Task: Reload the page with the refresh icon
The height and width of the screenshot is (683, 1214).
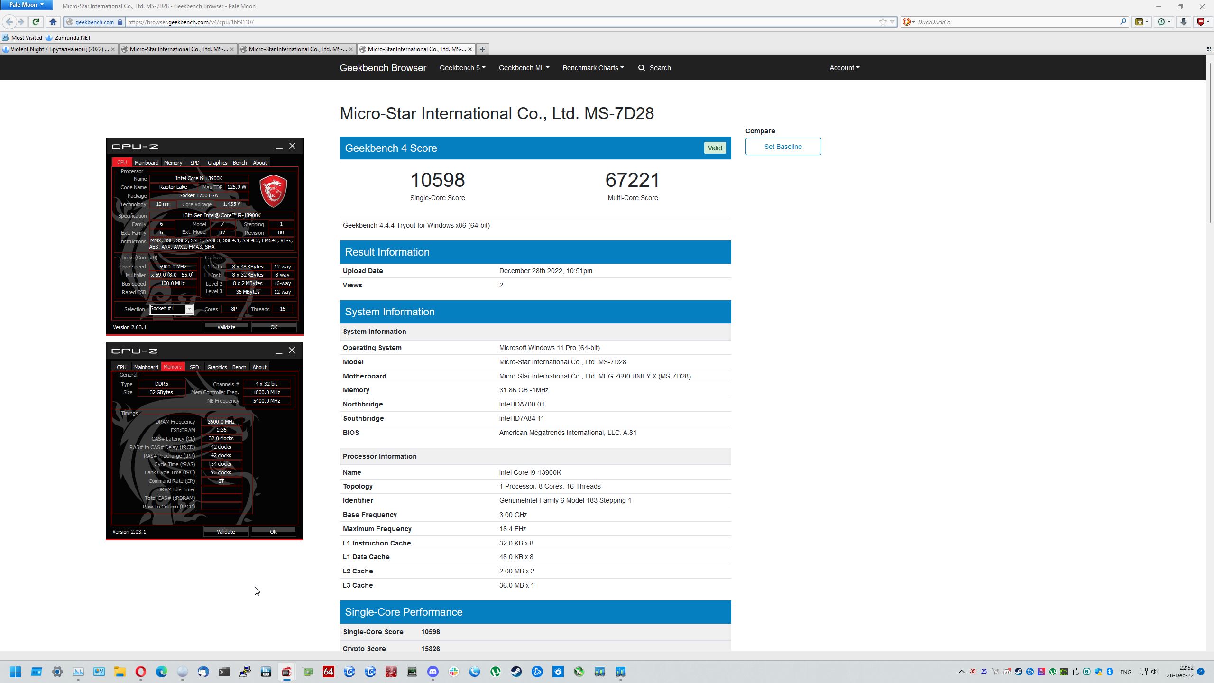Action: 36,22
